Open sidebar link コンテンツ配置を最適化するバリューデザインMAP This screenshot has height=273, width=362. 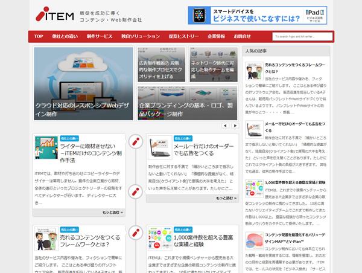pyautogui.click(x=295, y=238)
